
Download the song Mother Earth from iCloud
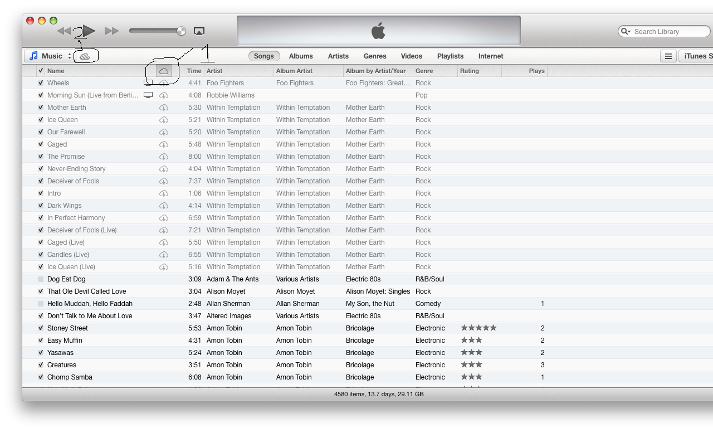pos(164,108)
